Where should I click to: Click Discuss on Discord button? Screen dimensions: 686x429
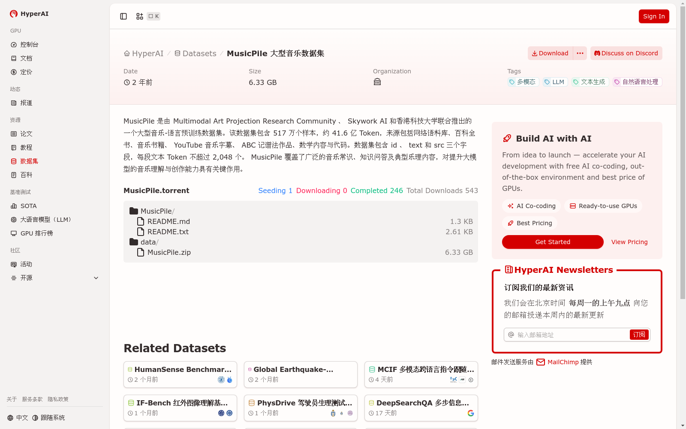(x=626, y=53)
